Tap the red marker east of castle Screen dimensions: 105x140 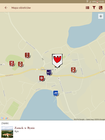pyautogui.click(x=73, y=70)
